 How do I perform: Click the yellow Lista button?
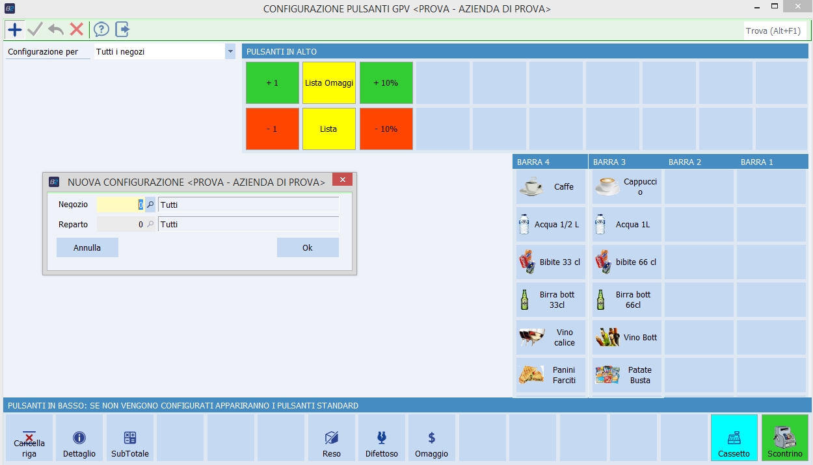pos(329,129)
